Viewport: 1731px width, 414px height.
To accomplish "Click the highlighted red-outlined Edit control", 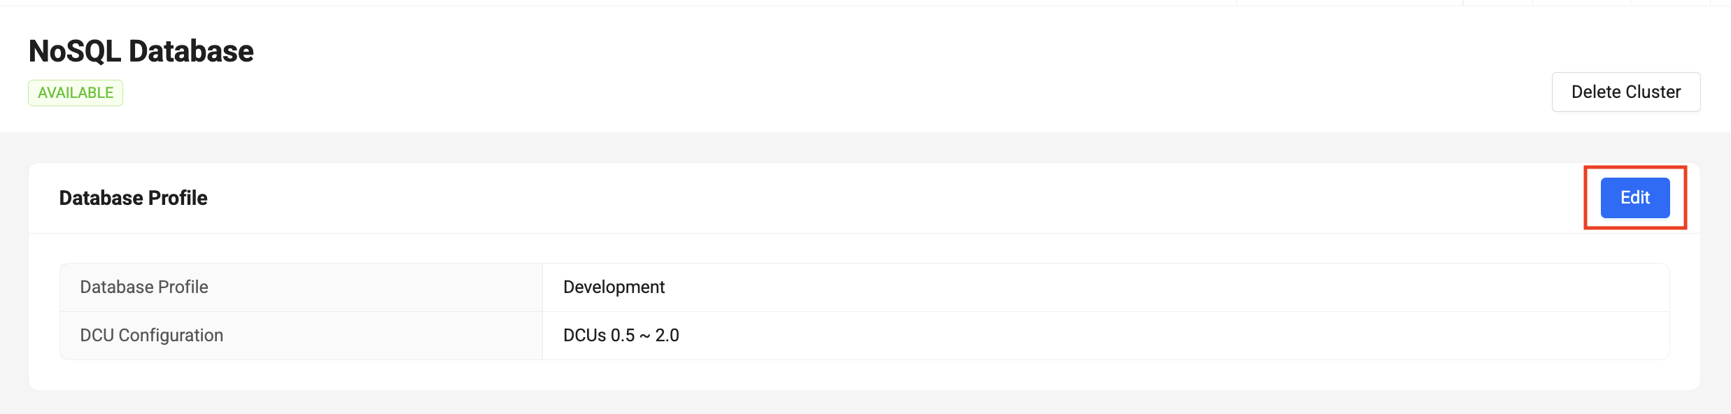I will click(1635, 198).
